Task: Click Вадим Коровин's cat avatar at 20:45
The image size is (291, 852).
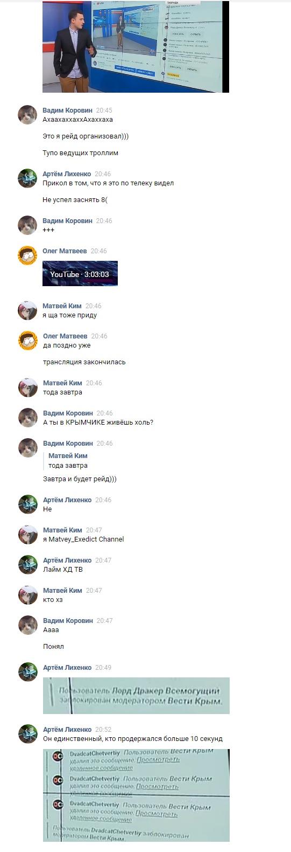Action: click(27, 115)
